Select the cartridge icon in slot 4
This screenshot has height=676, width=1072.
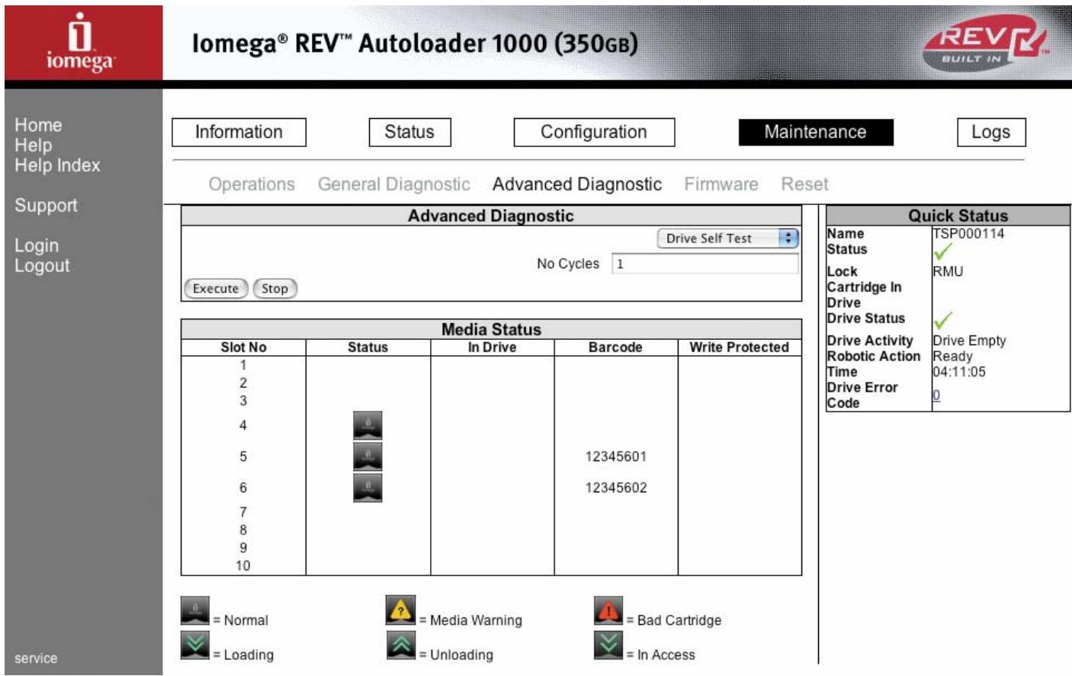[x=367, y=425]
